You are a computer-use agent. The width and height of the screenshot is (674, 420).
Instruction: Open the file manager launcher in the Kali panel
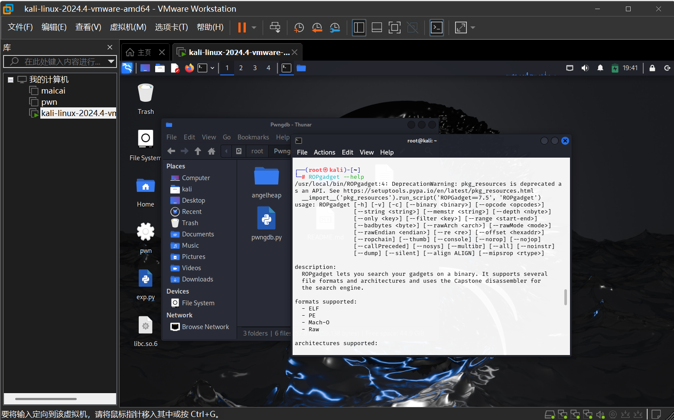click(160, 68)
